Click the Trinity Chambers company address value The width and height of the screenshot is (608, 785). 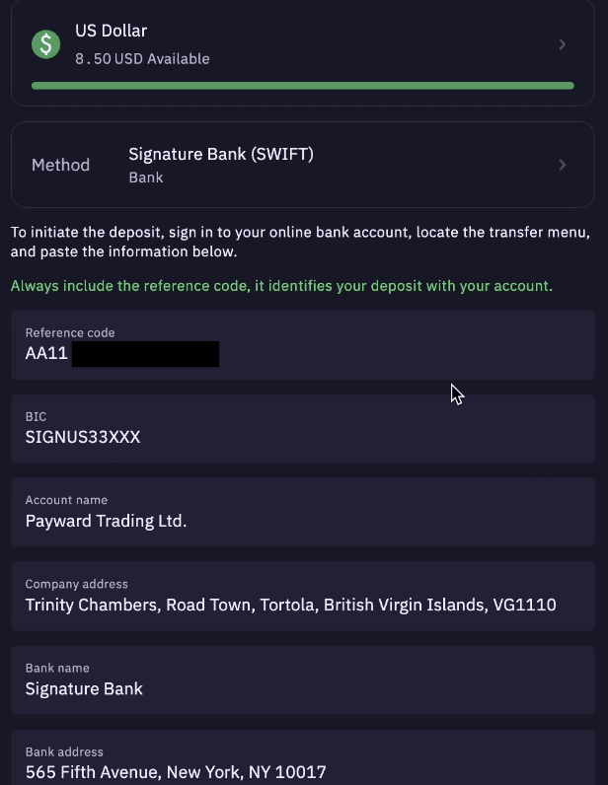coord(290,604)
